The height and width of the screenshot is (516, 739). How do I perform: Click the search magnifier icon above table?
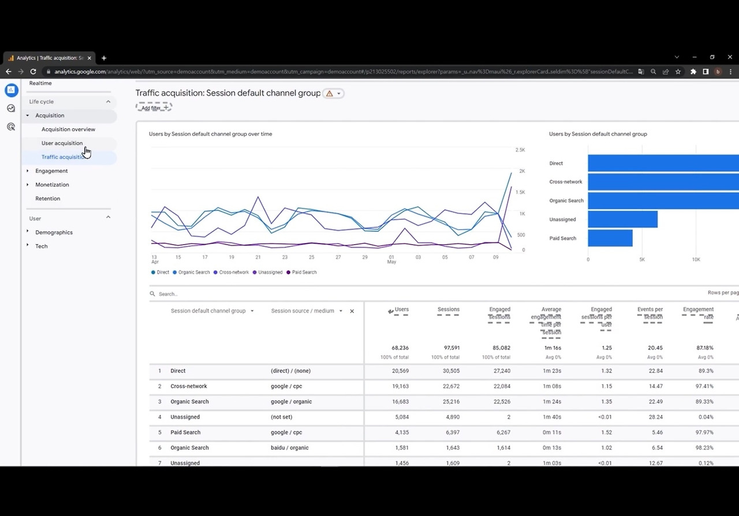[153, 294]
